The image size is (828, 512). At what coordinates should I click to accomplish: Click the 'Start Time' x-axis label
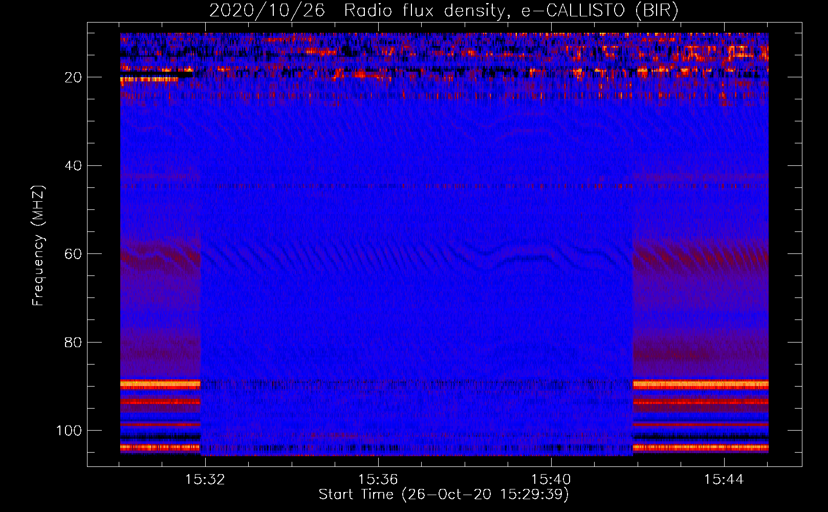click(444, 494)
